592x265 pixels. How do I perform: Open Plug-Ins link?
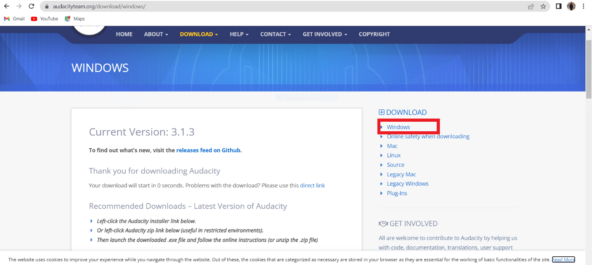(397, 193)
